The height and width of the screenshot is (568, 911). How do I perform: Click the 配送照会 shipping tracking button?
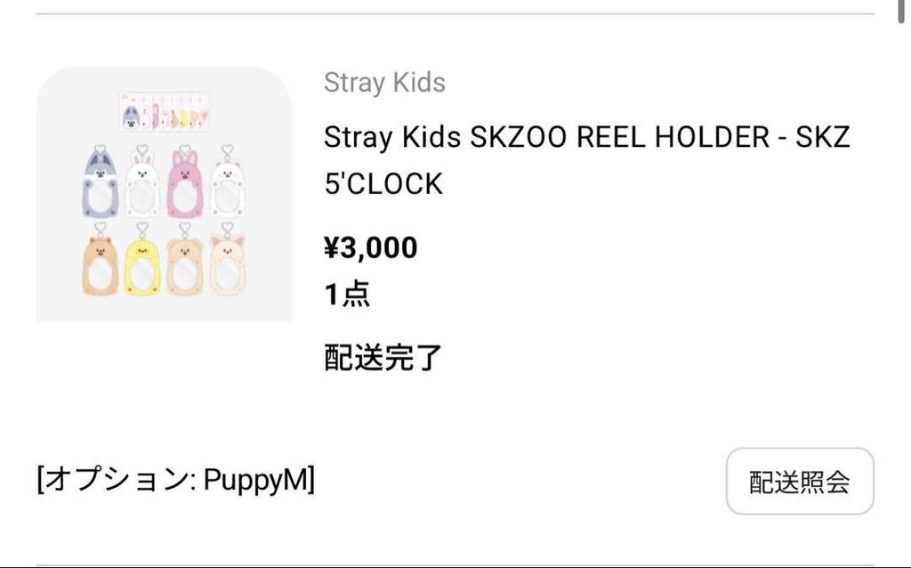[x=799, y=481]
